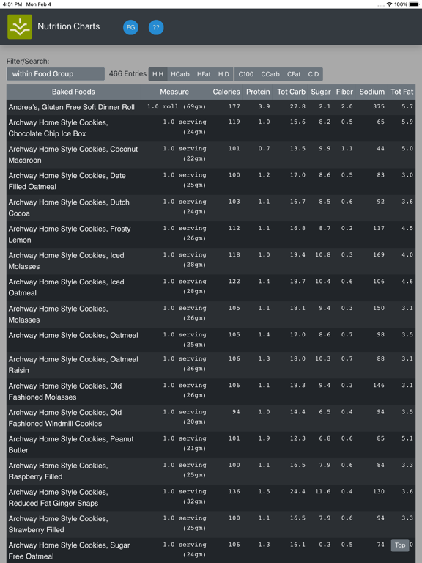Sort by Sodium column header

point(371,92)
